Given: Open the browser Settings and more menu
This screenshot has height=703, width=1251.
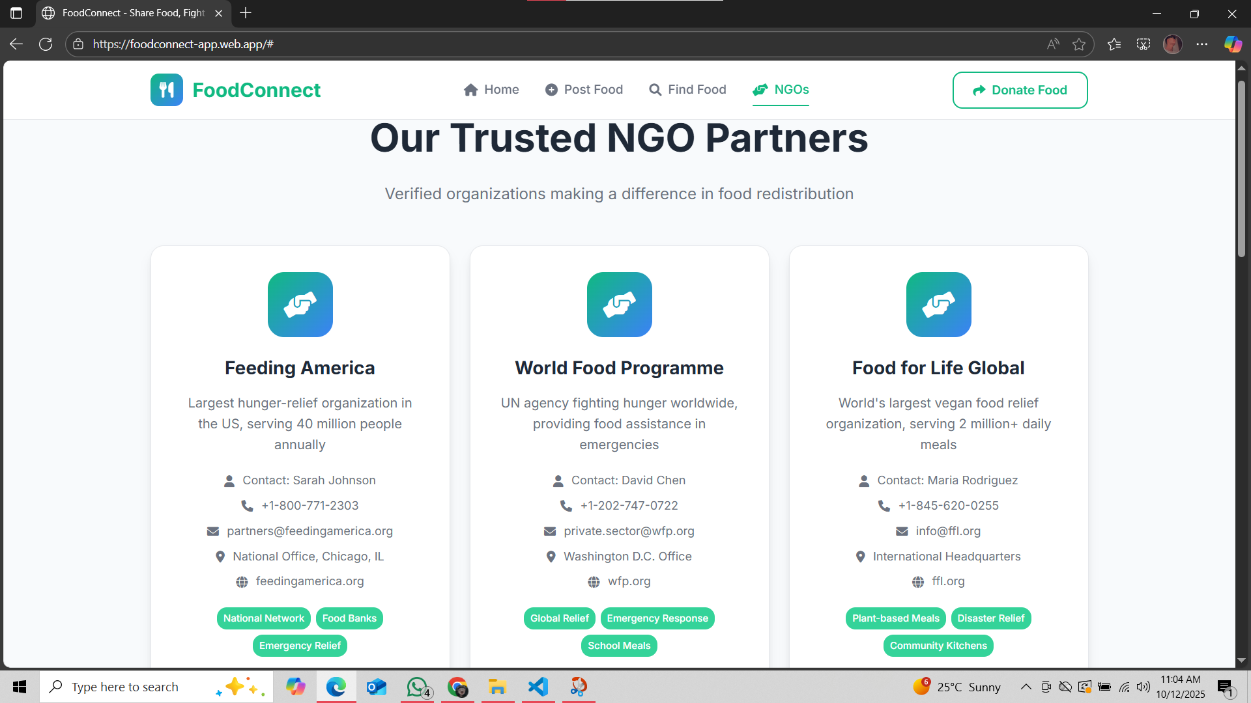Looking at the screenshot, I should [x=1202, y=44].
